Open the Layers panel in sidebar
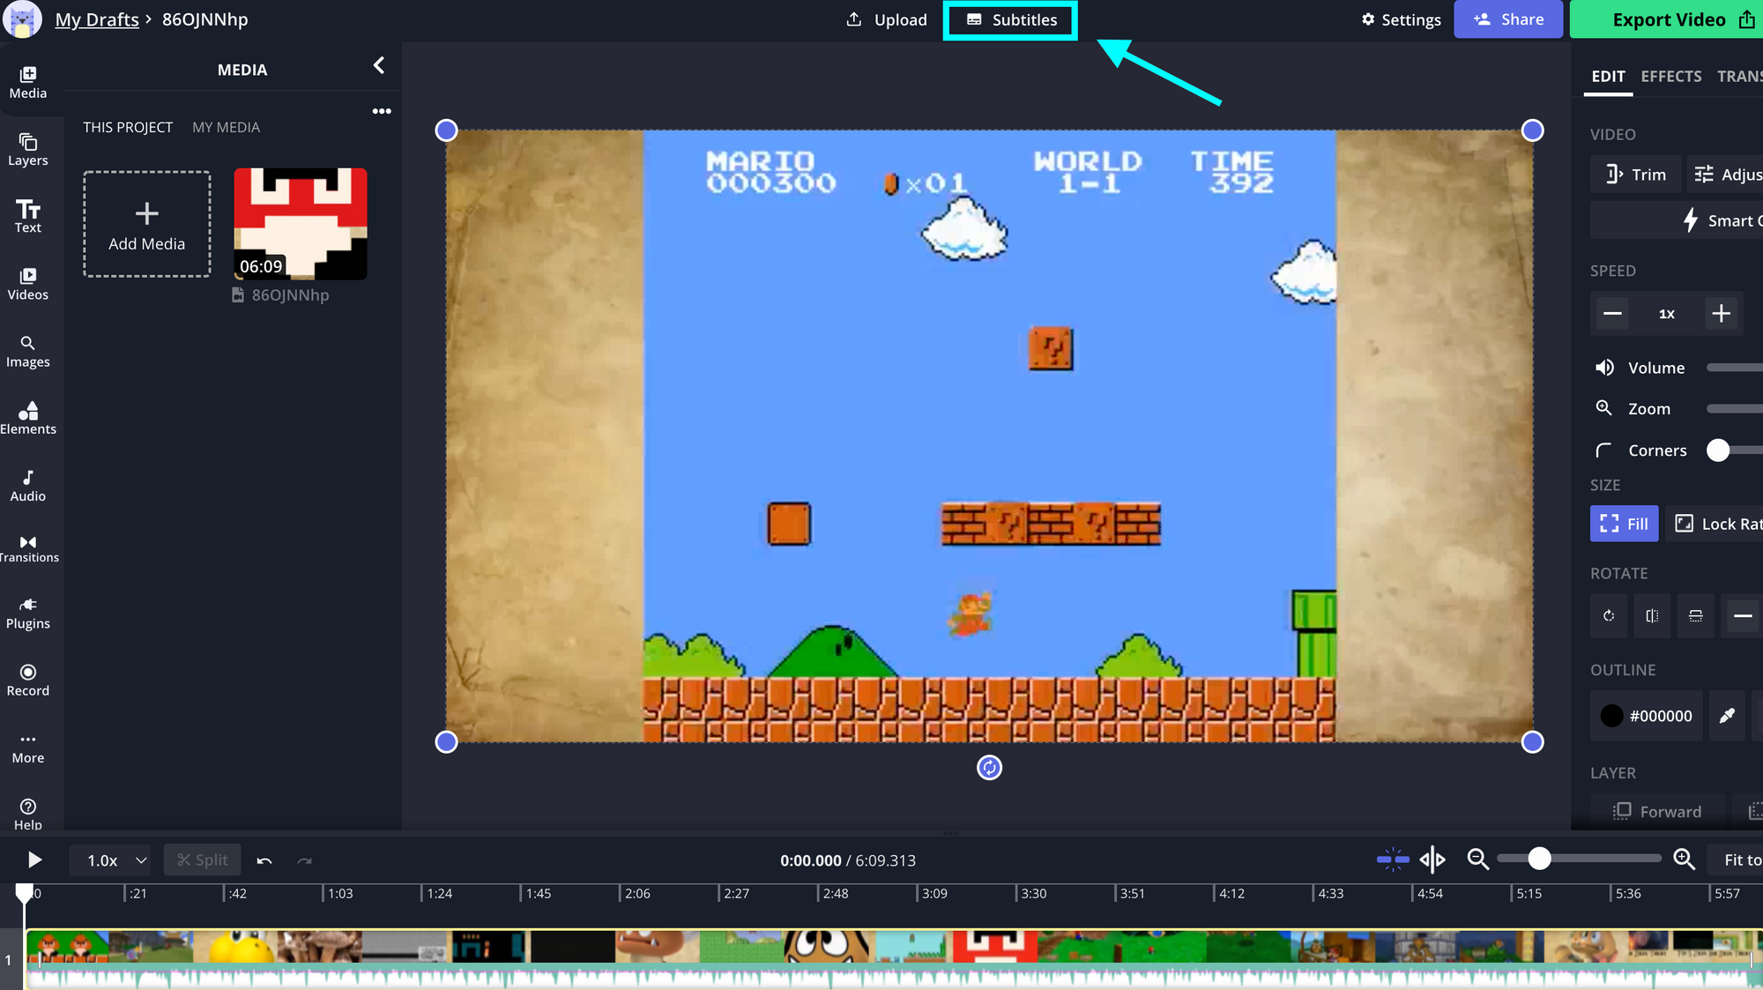 point(27,149)
